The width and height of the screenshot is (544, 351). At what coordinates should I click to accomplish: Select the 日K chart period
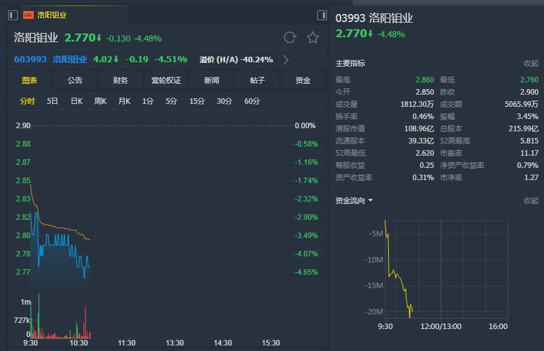pyautogui.click(x=76, y=101)
